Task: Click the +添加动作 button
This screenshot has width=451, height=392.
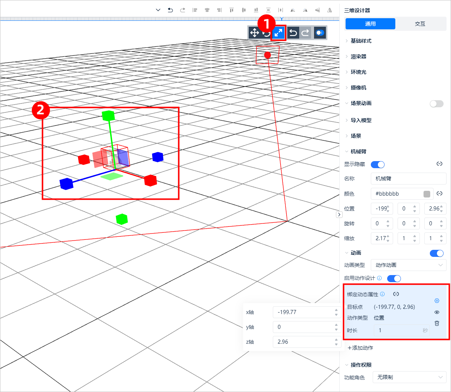Action: pos(360,348)
